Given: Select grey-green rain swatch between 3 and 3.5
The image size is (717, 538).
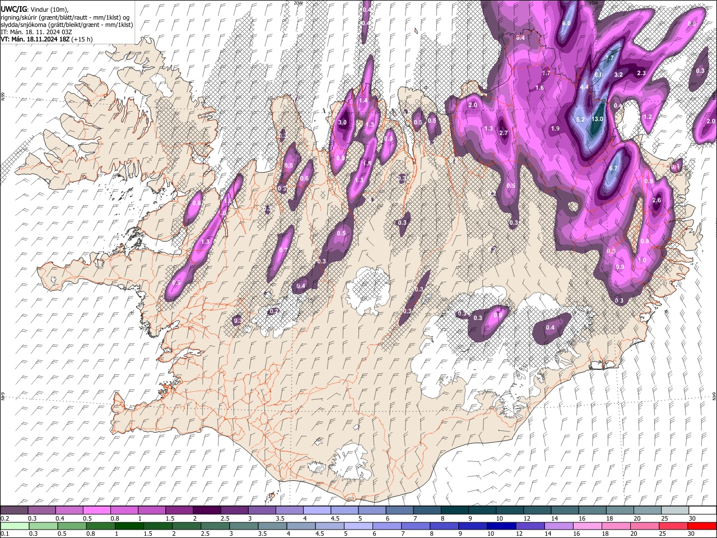Looking at the screenshot, I should [x=244, y=526].
